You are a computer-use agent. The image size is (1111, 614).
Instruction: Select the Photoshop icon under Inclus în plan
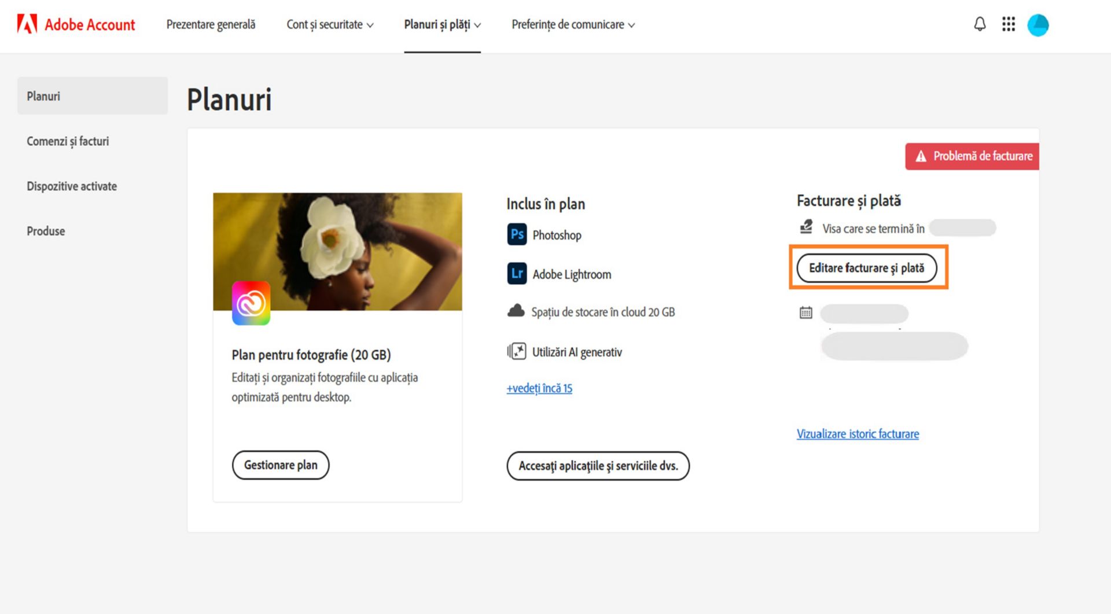pos(518,234)
